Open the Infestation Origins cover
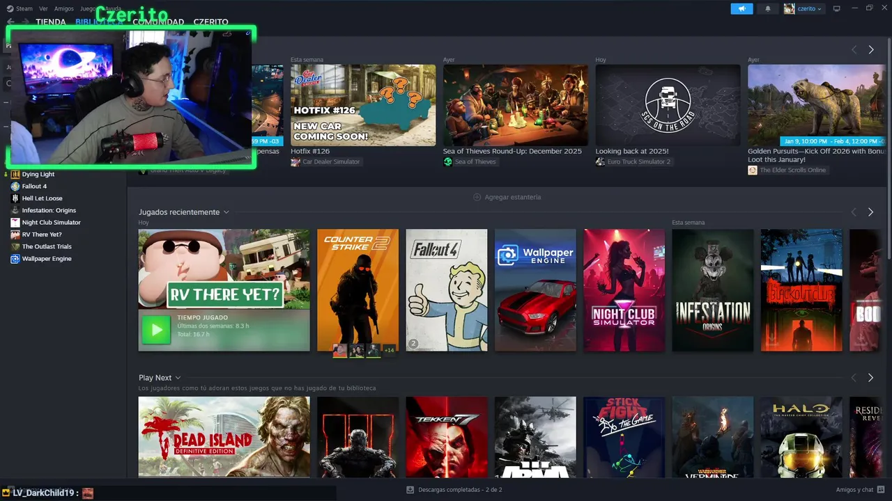Screen dimensions: 892x501 [713, 290]
